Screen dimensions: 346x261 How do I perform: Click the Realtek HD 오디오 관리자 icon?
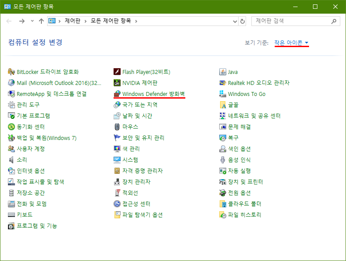[223, 83]
